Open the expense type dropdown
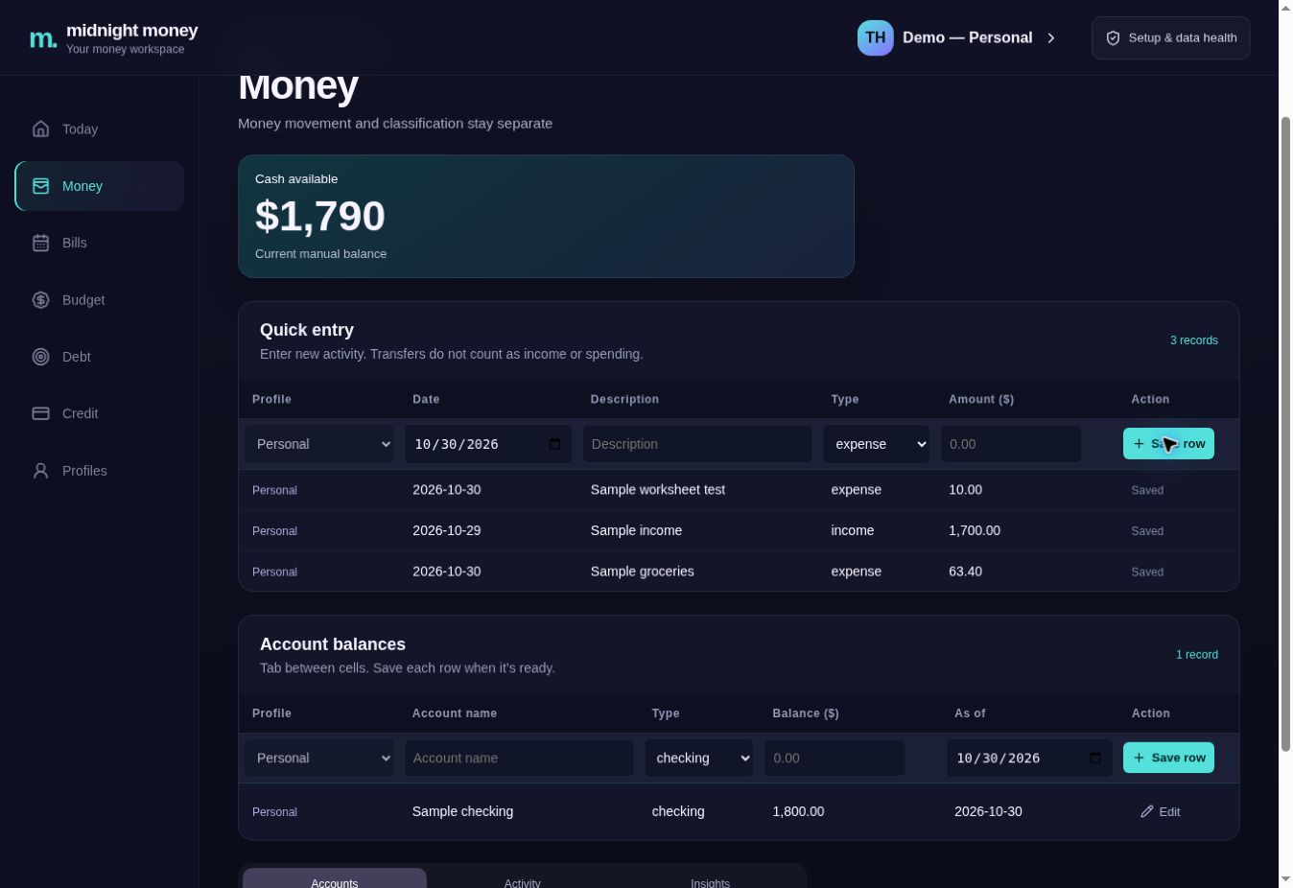Viewport: 1293px width, 888px height. pyautogui.click(x=876, y=444)
